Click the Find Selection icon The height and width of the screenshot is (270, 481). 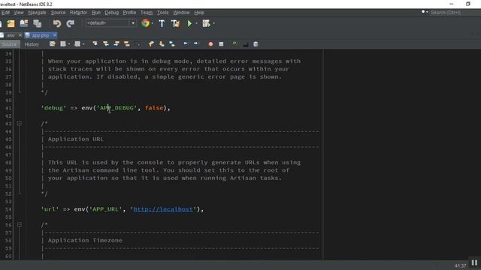pos(95,44)
